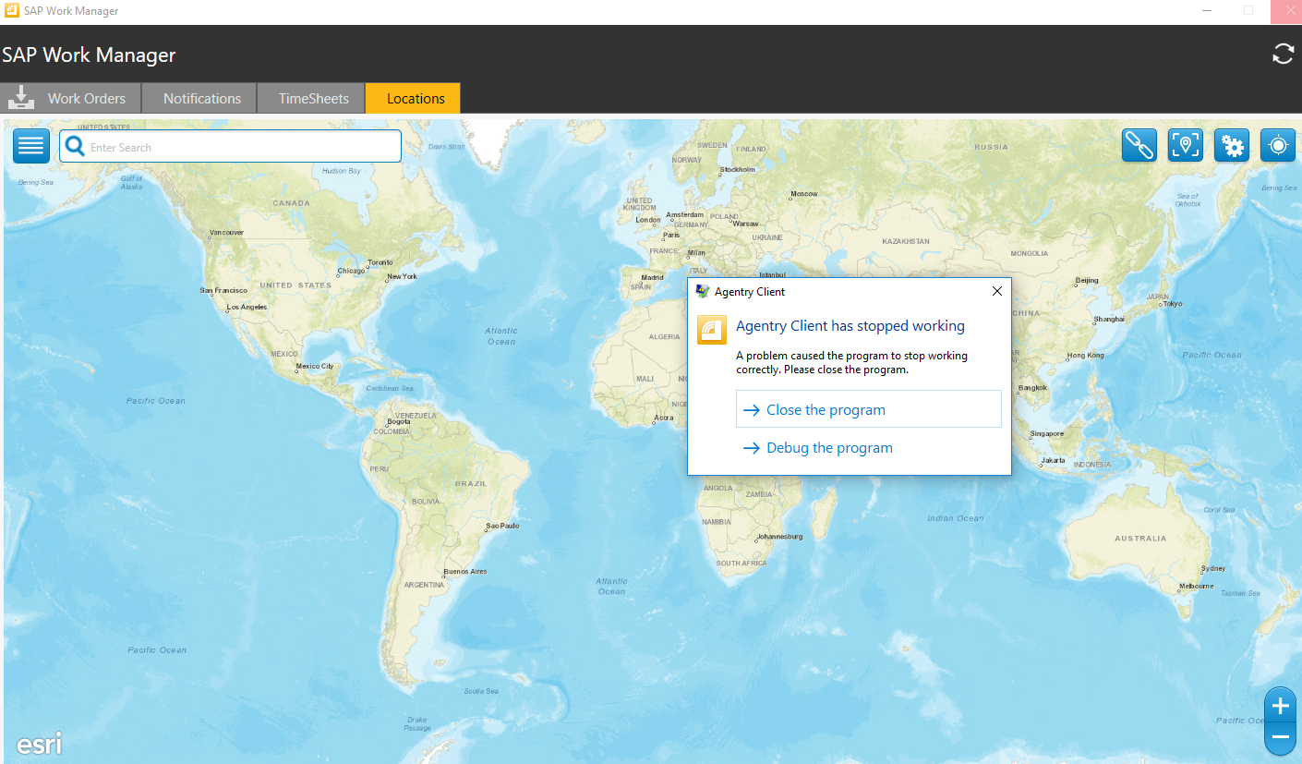Select the chain link map tool
Screen dimensions: 1302x764
tap(1139, 145)
